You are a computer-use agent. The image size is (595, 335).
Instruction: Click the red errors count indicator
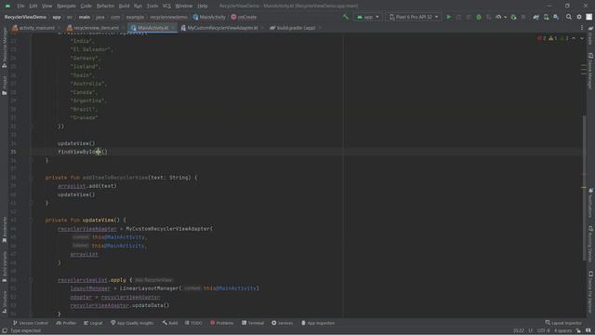tap(541, 38)
